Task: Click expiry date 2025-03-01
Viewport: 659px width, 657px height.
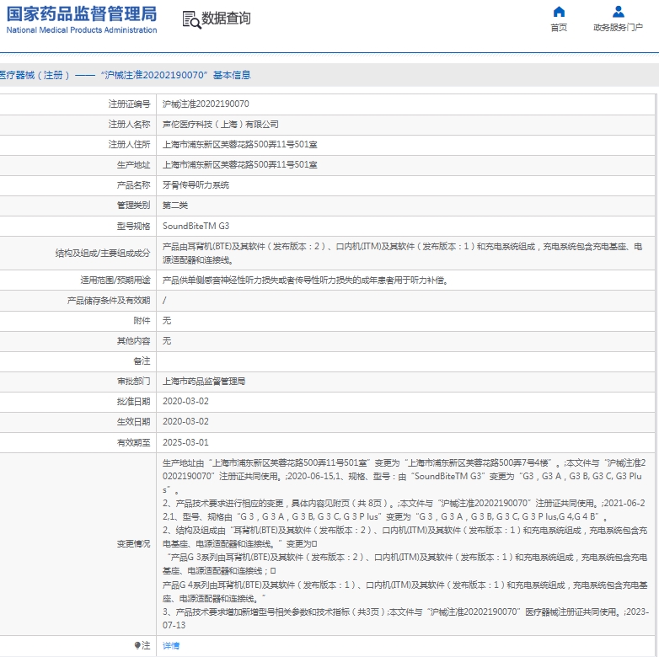Action: pos(185,442)
